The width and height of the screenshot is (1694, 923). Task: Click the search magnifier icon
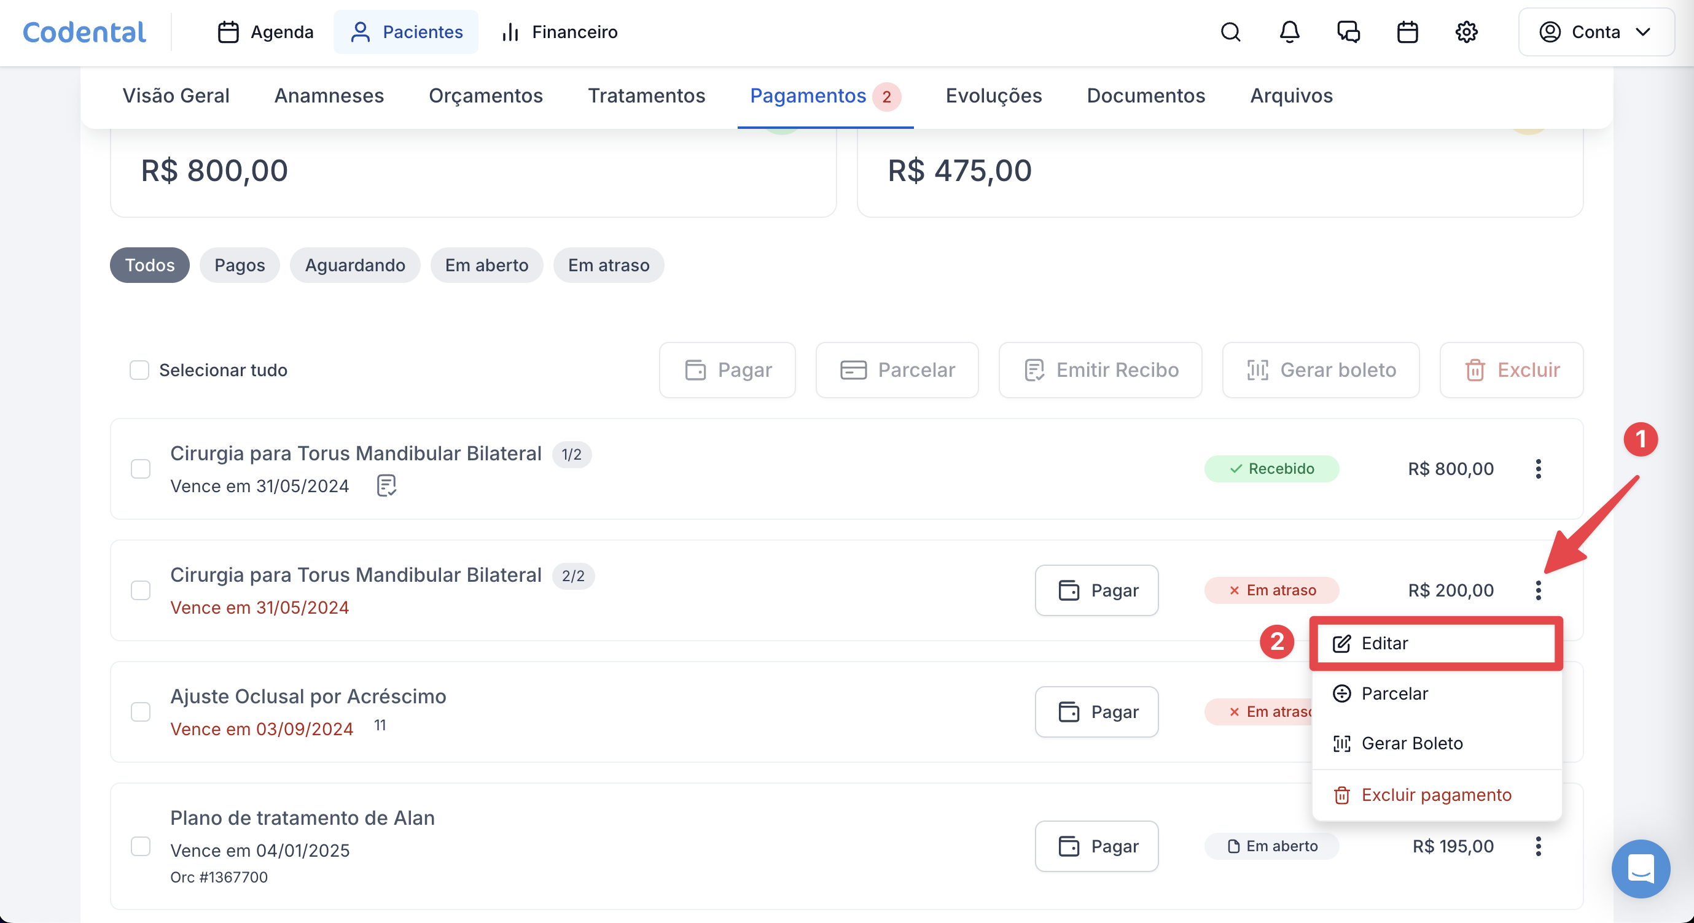pos(1230,31)
